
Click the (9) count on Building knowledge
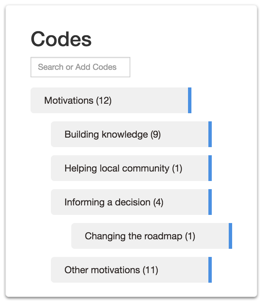156,134
